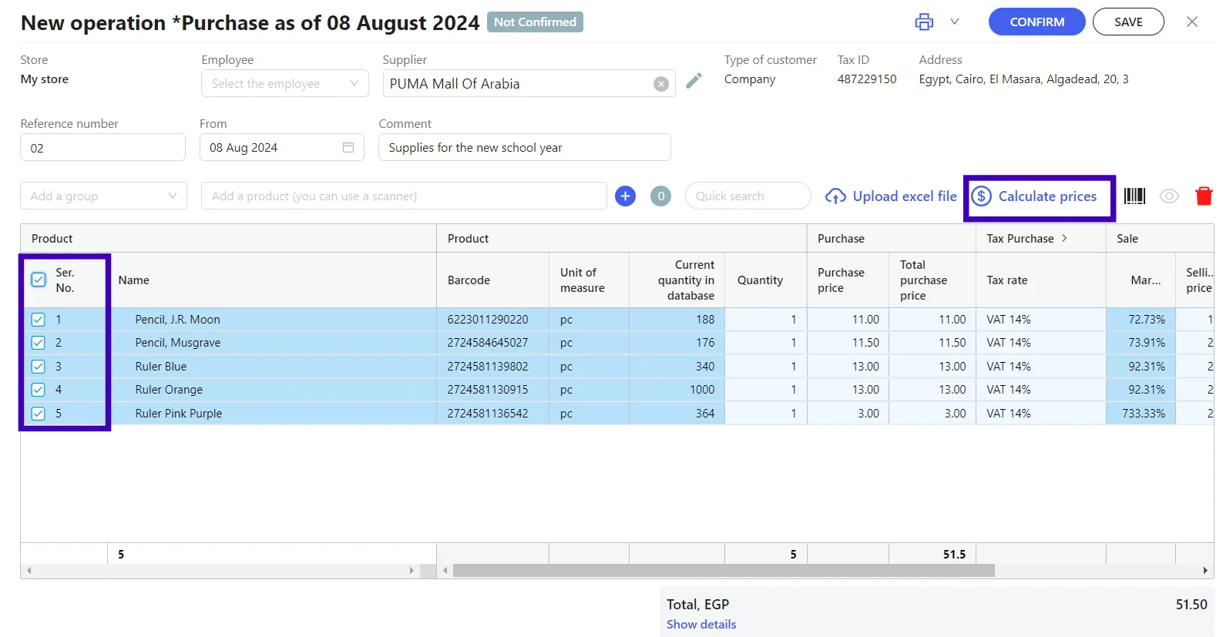Click Pencil, J.R. Moon product name

pyautogui.click(x=177, y=320)
